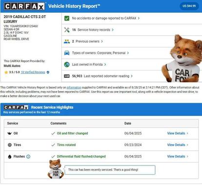Screen dimensions: 202x185
Task: View Details for Oil service
Action: click(x=178, y=133)
